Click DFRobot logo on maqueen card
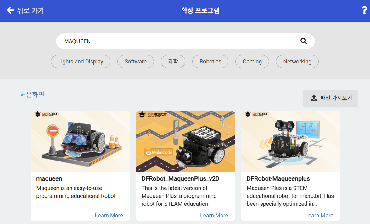The height and width of the screenshot is (224, 370). point(47,114)
